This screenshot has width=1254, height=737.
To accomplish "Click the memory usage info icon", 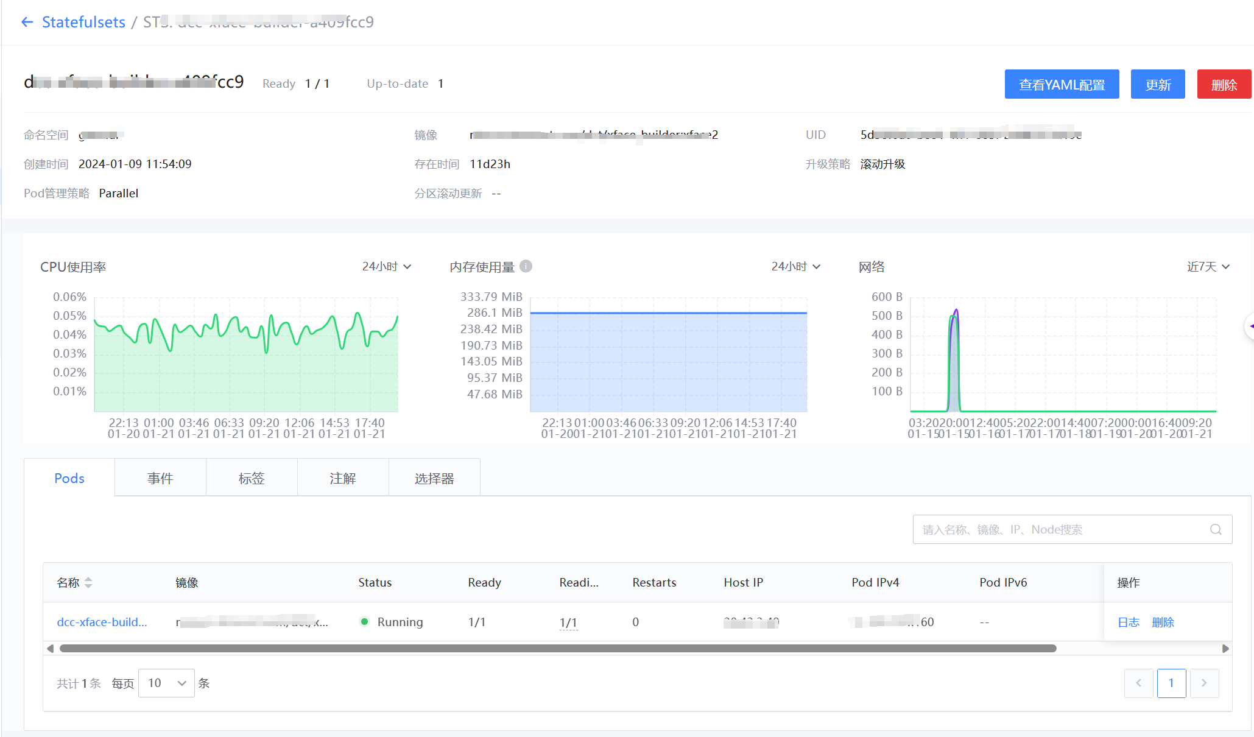I will tap(526, 266).
